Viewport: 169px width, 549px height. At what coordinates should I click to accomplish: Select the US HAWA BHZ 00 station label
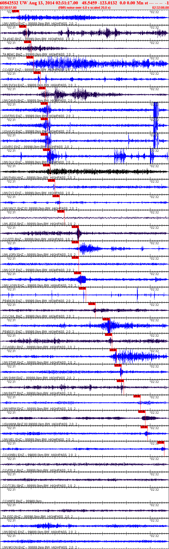[40, 424]
